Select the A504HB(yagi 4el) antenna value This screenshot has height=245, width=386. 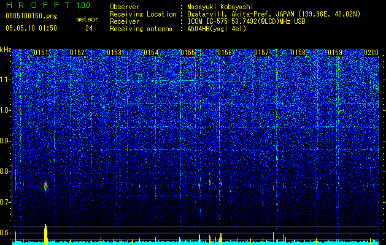click(x=217, y=29)
